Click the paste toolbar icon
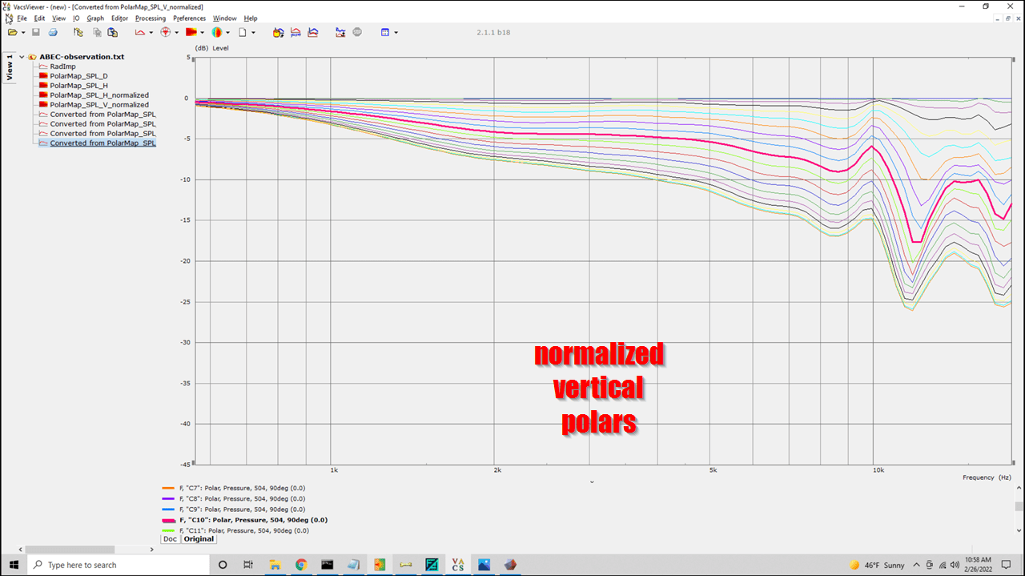Image resolution: width=1025 pixels, height=576 pixels. pyautogui.click(x=113, y=32)
